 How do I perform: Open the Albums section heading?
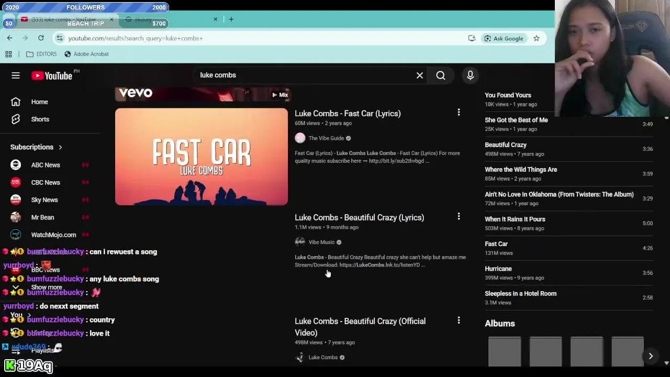[500, 324]
